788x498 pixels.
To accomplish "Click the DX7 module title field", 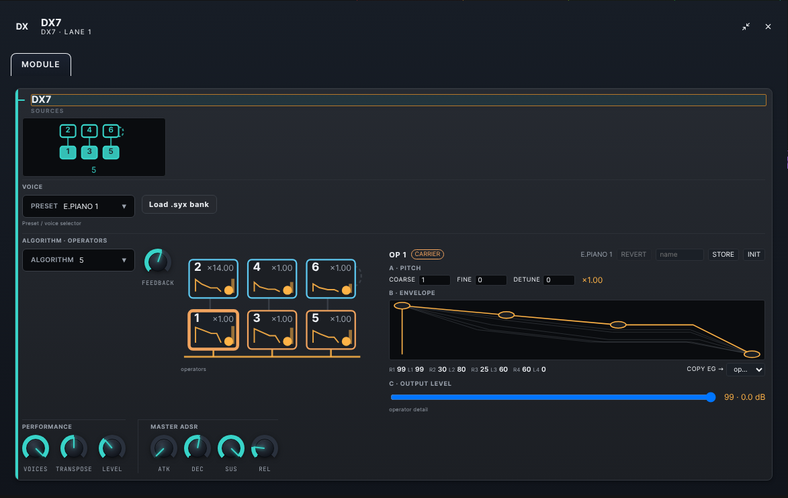I will coord(398,99).
